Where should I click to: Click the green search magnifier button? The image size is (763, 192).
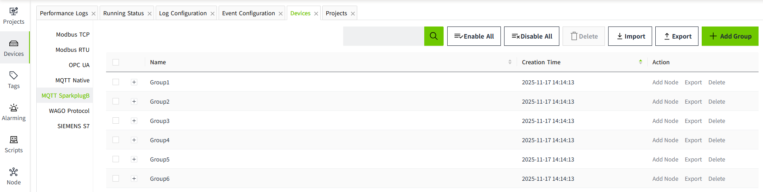[434, 36]
